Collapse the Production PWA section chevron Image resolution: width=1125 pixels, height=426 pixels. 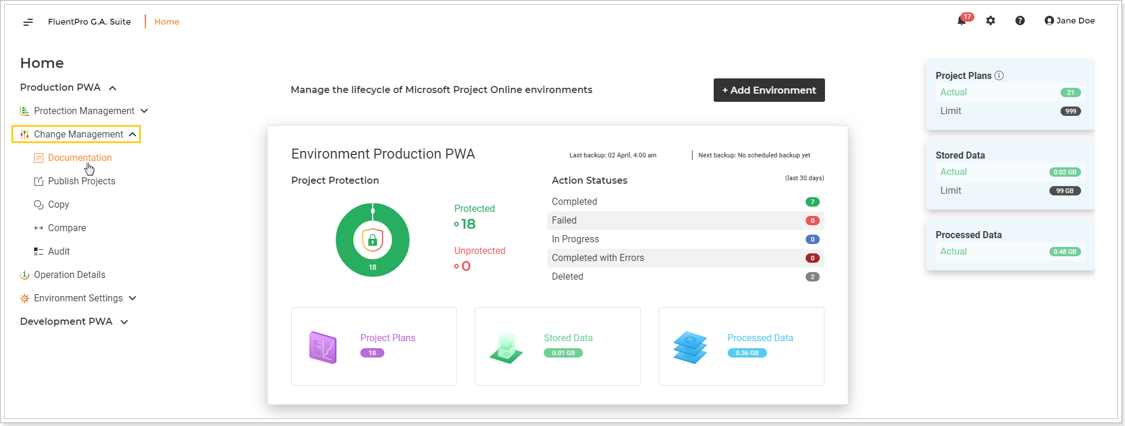coord(112,88)
